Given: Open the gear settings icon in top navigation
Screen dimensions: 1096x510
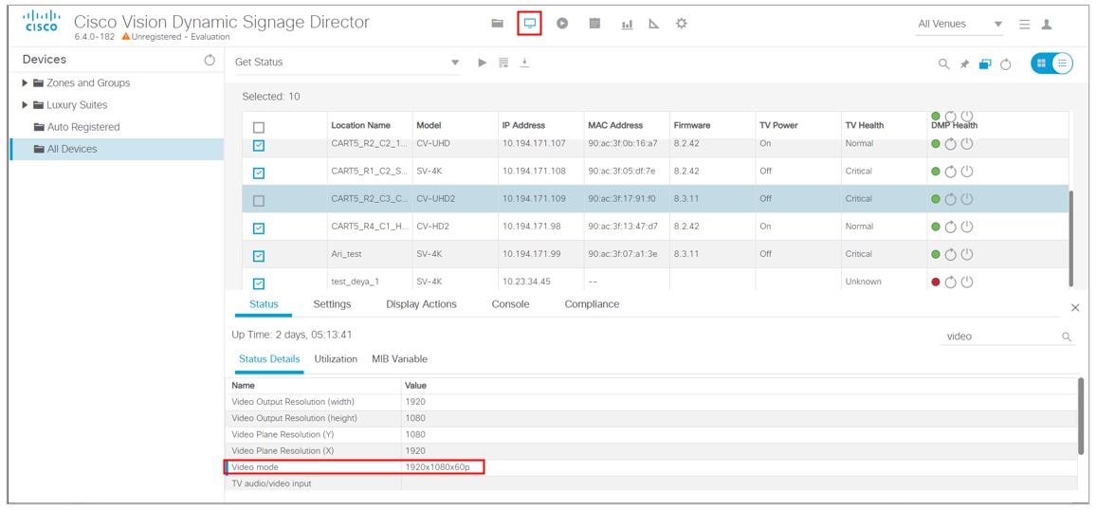Looking at the screenshot, I should tap(682, 23).
